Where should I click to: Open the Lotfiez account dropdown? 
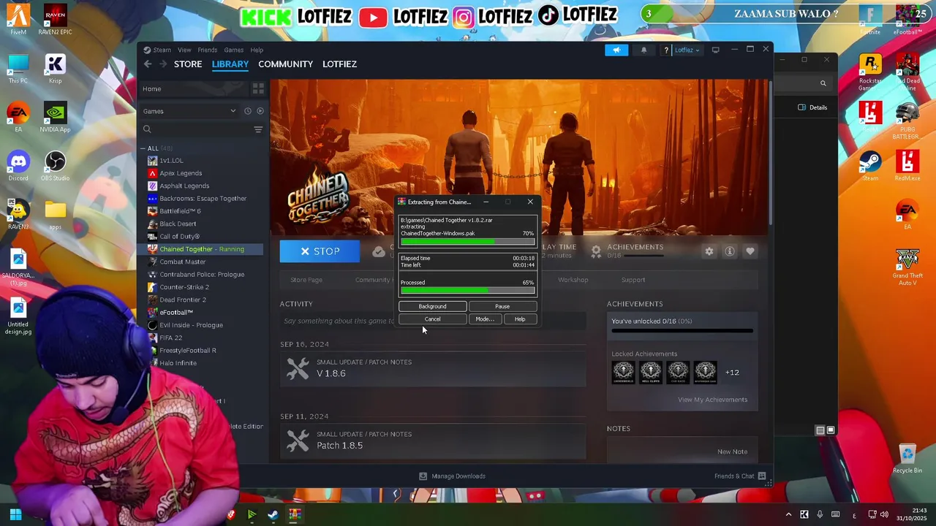(687, 50)
